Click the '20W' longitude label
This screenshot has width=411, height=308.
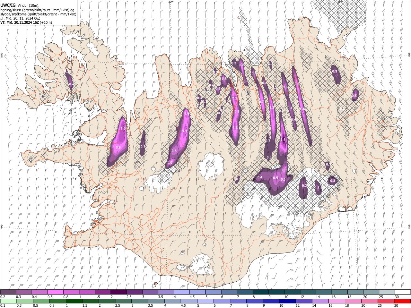pyautogui.click(x=171, y=2)
